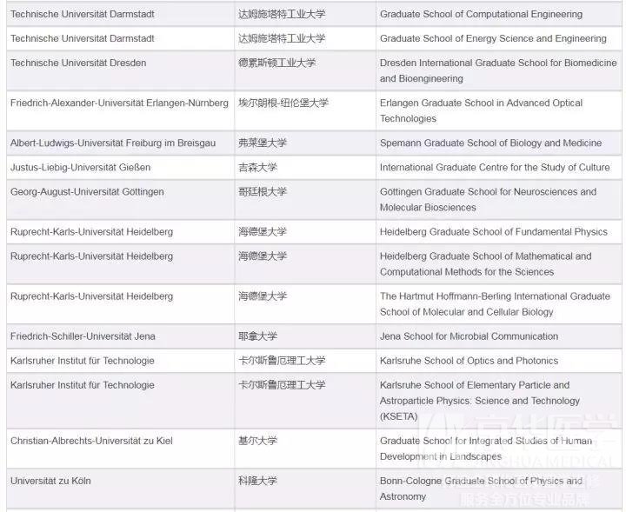Viewport: 626px width, 512px height.
Task: Select 'Spemann Graduate School of Biology and Medicine'
Action: pyautogui.click(x=490, y=143)
